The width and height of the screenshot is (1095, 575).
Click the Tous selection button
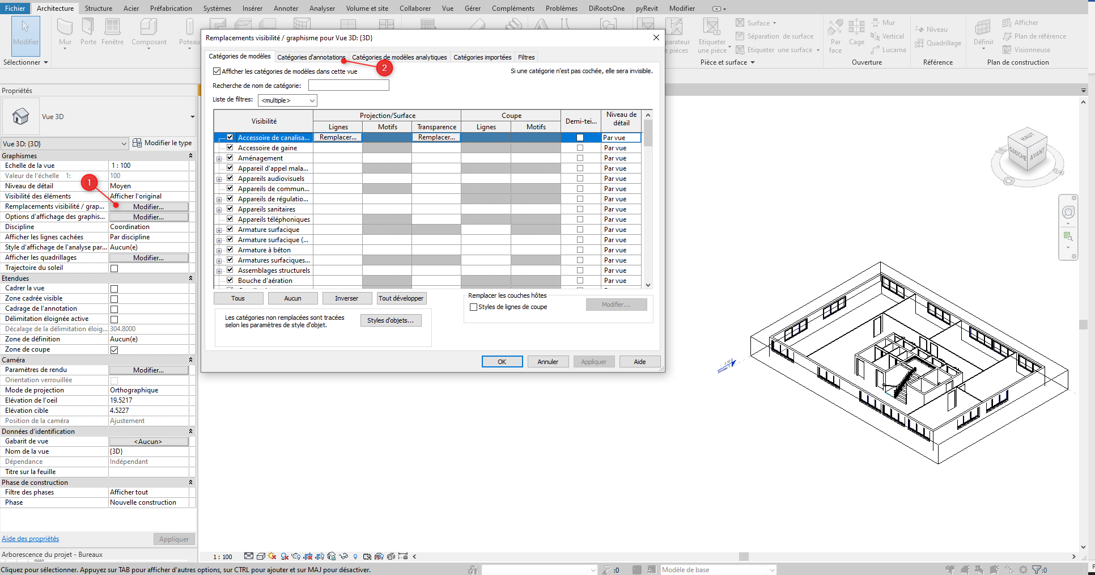click(x=238, y=298)
